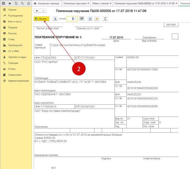Click the Продажи bag icon
Viewport: 190px width, 169px height.
point(4,27)
